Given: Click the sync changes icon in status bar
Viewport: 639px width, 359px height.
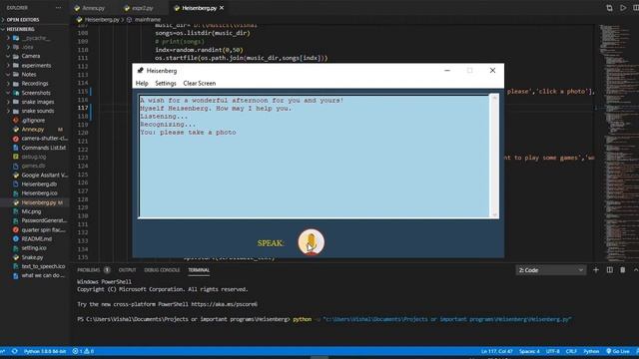Looking at the screenshot, I should [x=15, y=351].
